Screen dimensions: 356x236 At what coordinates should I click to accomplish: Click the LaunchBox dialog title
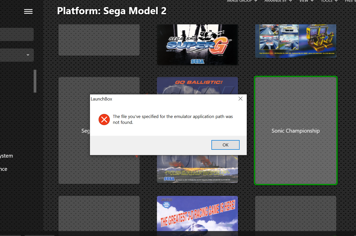point(101,99)
